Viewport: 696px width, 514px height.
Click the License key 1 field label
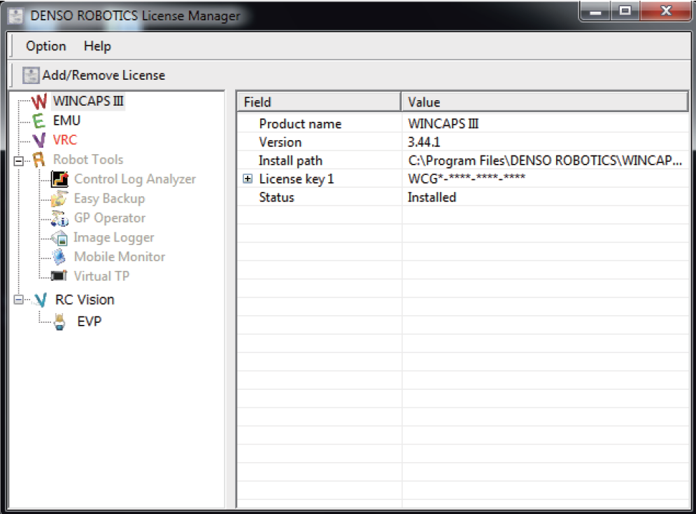point(296,179)
